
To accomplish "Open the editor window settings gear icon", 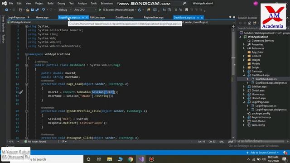I will 234,17.
